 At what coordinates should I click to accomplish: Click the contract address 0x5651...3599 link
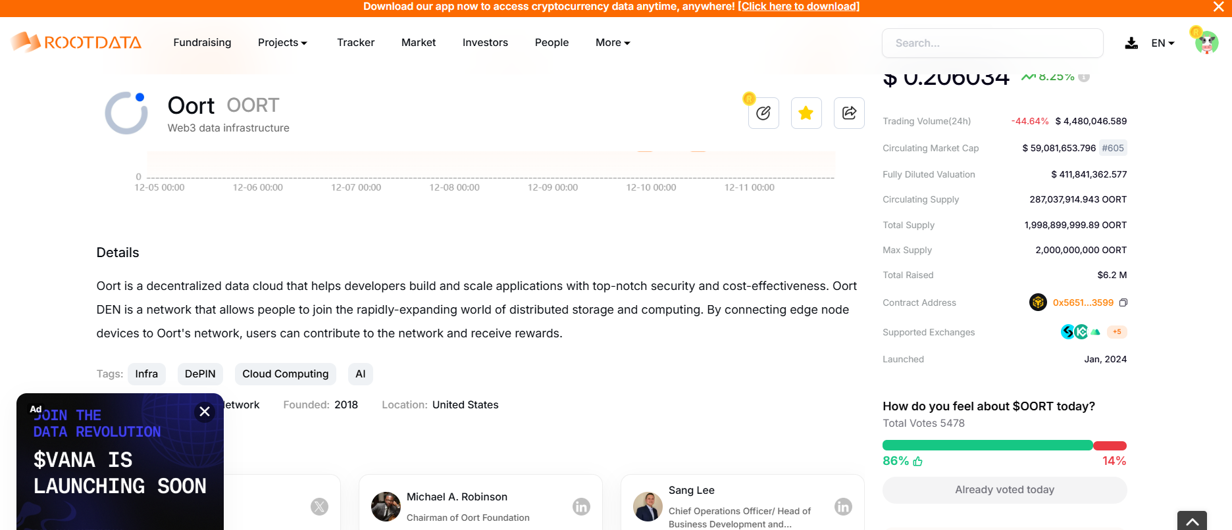click(1083, 302)
